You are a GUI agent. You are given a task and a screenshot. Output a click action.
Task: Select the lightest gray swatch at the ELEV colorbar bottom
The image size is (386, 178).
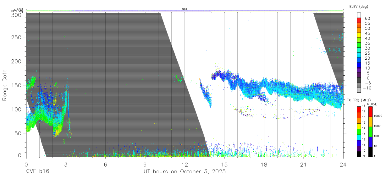tap(359, 90)
